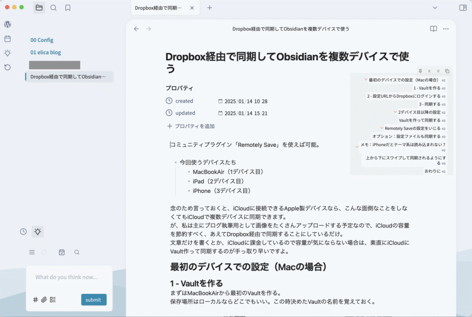Expand all outline headings double-chevron down
The image size is (472, 317).
pyautogui.click(x=438, y=71)
